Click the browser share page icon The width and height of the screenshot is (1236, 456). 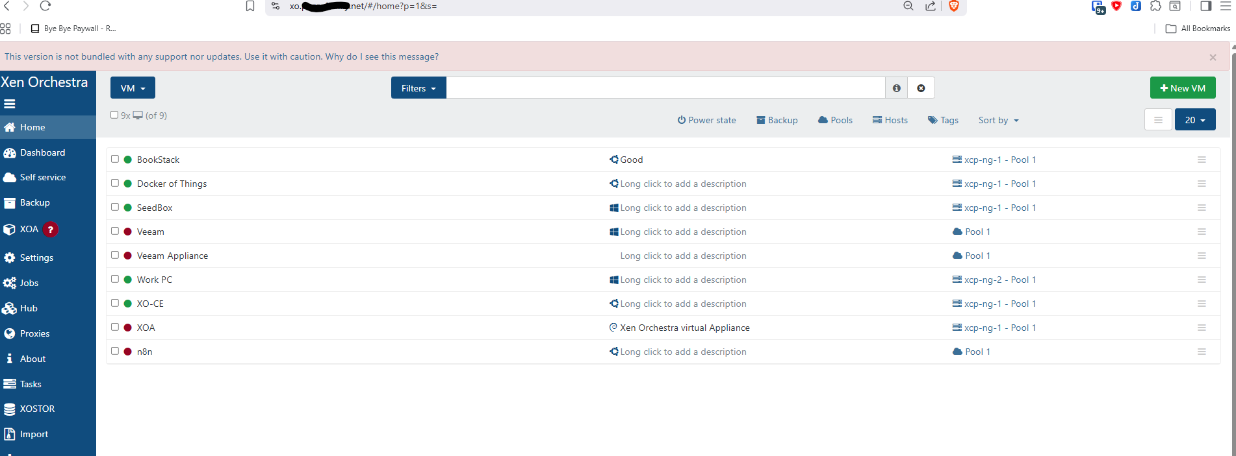[x=931, y=6]
